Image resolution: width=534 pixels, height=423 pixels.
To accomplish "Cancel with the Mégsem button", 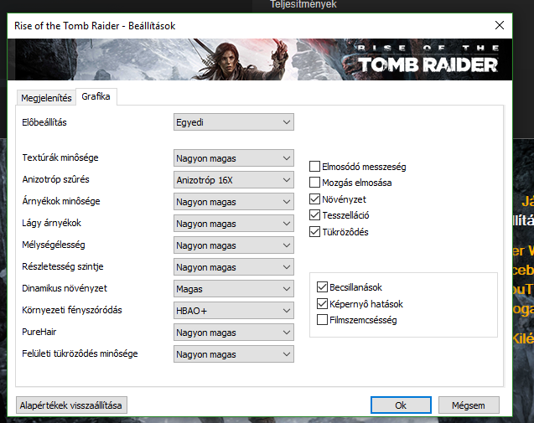I will tap(469, 405).
